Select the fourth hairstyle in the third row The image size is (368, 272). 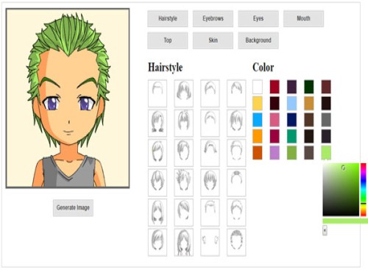[x=236, y=153]
